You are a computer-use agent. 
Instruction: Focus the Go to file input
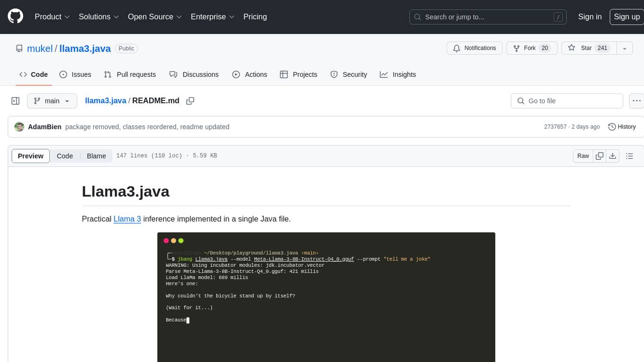tap(567, 101)
